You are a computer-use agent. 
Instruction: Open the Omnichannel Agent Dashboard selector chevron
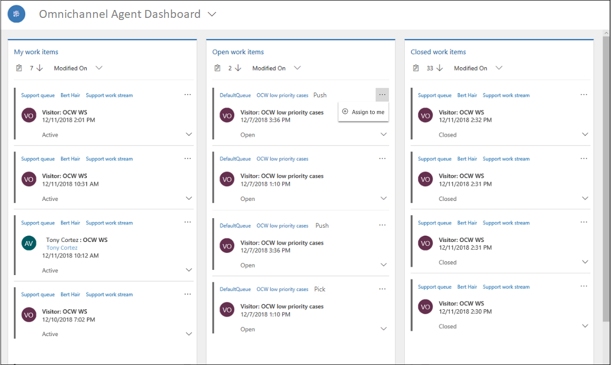point(212,15)
